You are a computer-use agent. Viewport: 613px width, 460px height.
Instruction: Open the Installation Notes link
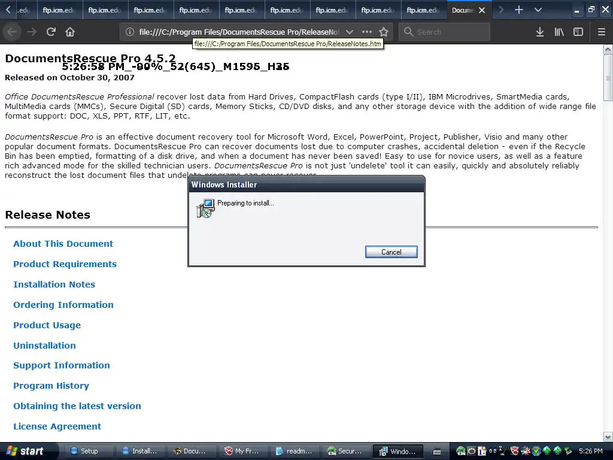[54, 285]
